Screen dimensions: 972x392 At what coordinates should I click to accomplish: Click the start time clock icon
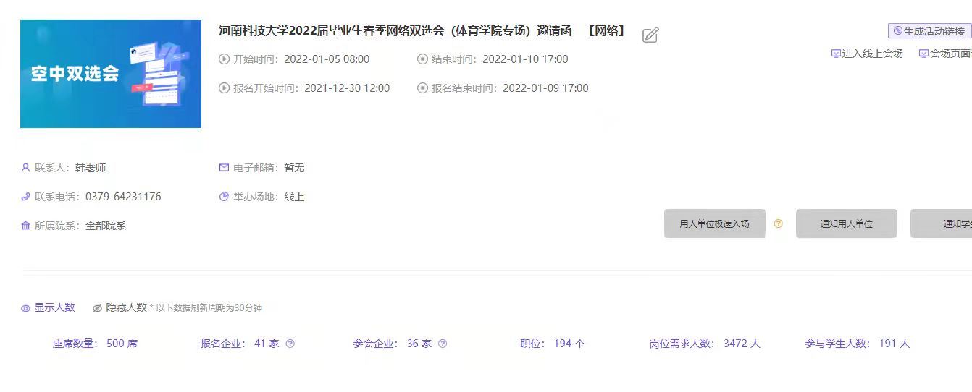tap(225, 59)
